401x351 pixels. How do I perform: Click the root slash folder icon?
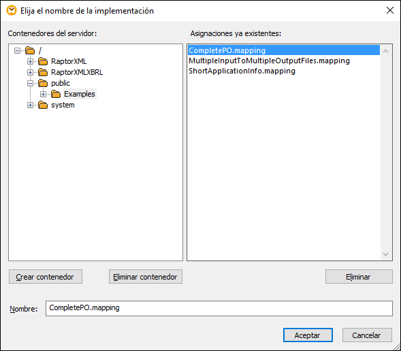coord(30,50)
